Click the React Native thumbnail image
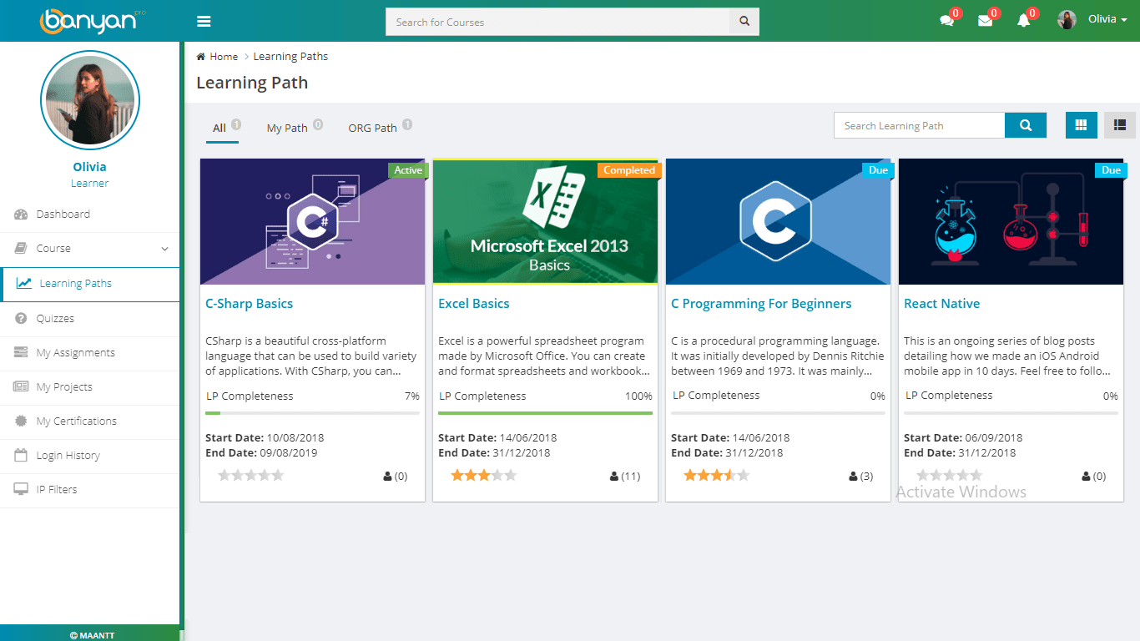Image resolution: width=1140 pixels, height=641 pixels. [x=1011, y=221]
